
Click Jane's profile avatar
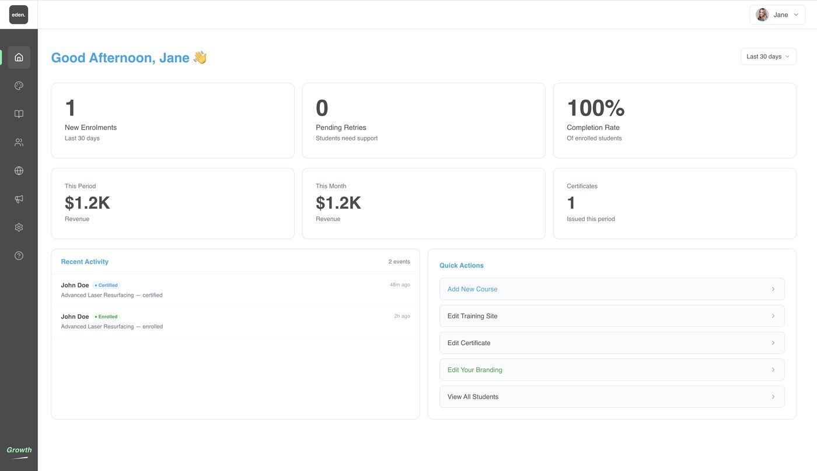tap(762, 15)
